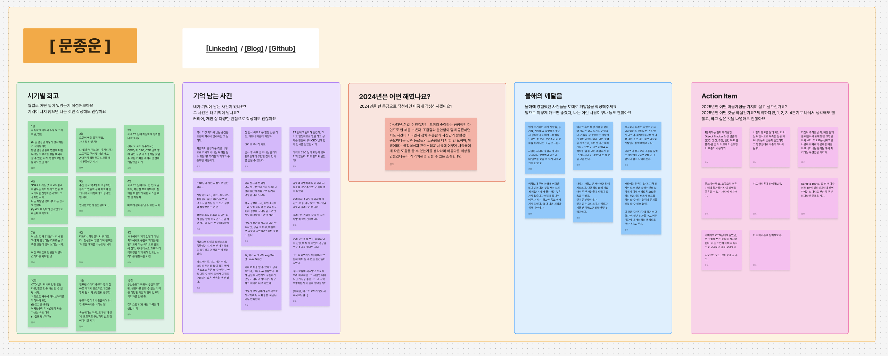Viewport: 888px width, 356px height.
Task: Select the green 1월 sticky note
Action: (47, 146)
